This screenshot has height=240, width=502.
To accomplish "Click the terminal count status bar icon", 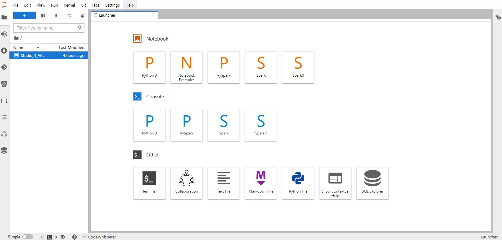I will coord(49,237).
